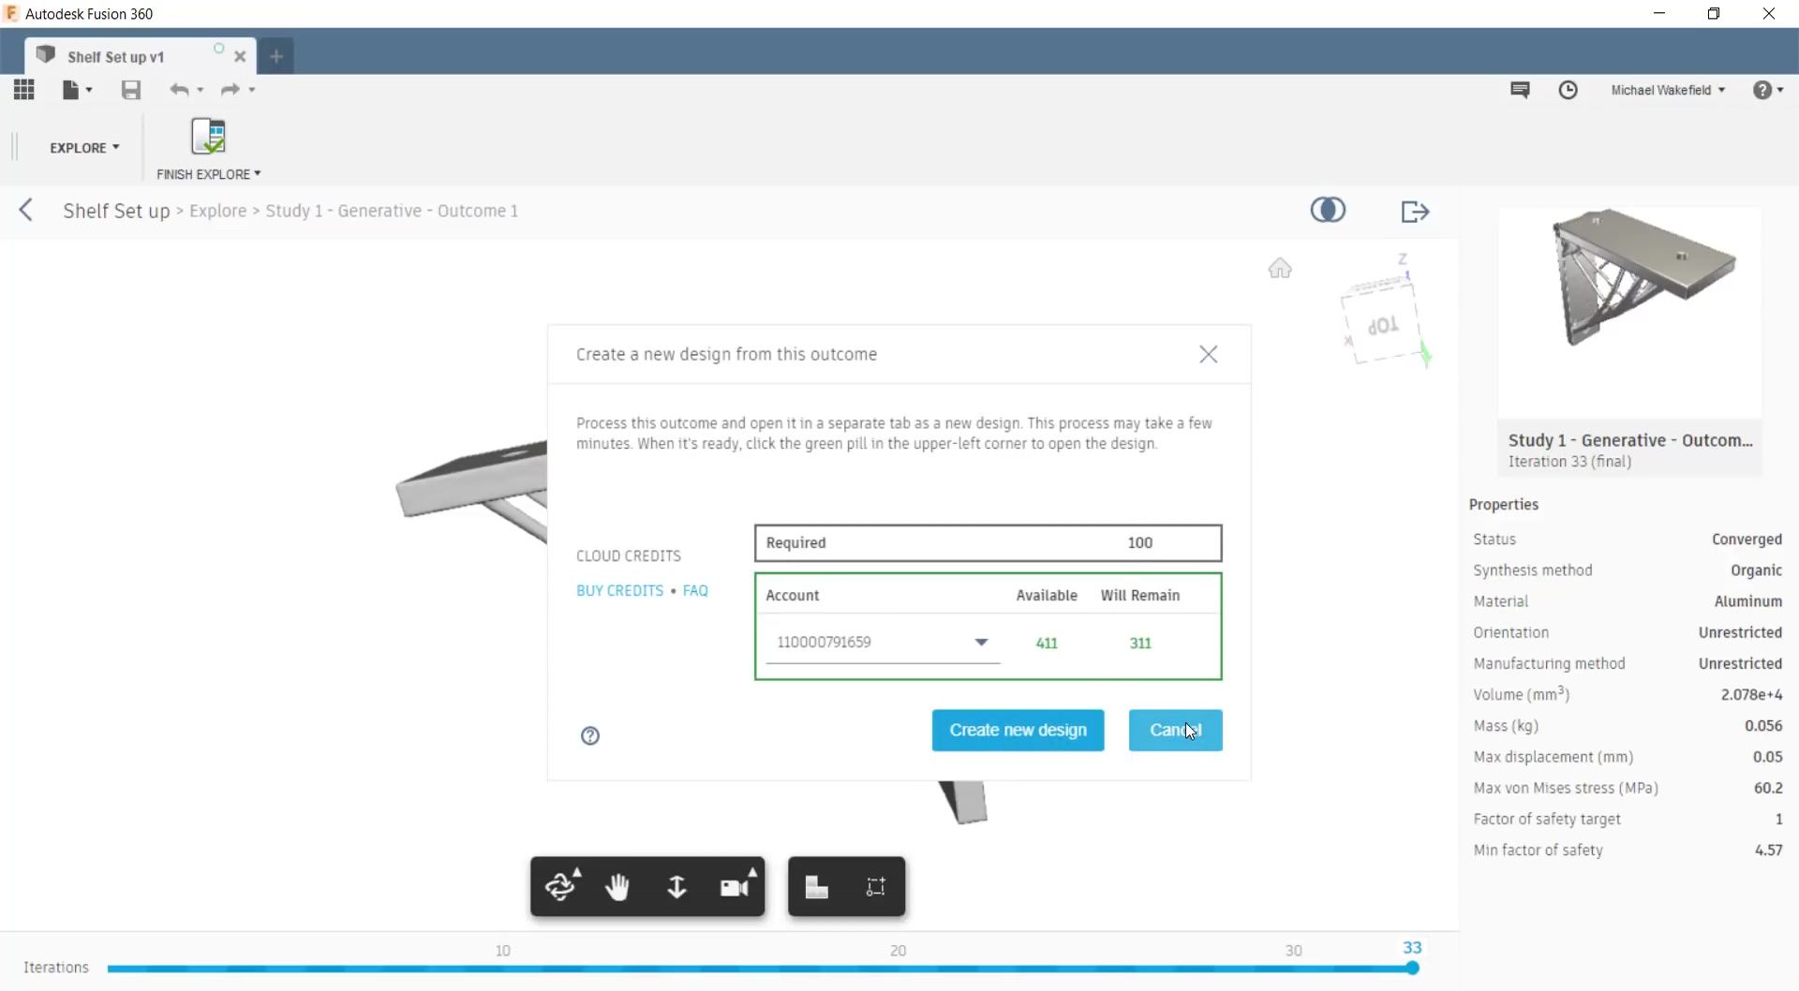Screen dimensions: 1799x991
Task: Click the iterations slider handle at 33
Action: (x=1412, y=969)
